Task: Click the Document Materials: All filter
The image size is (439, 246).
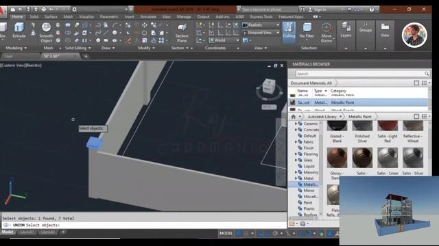Action: [311, 83]
